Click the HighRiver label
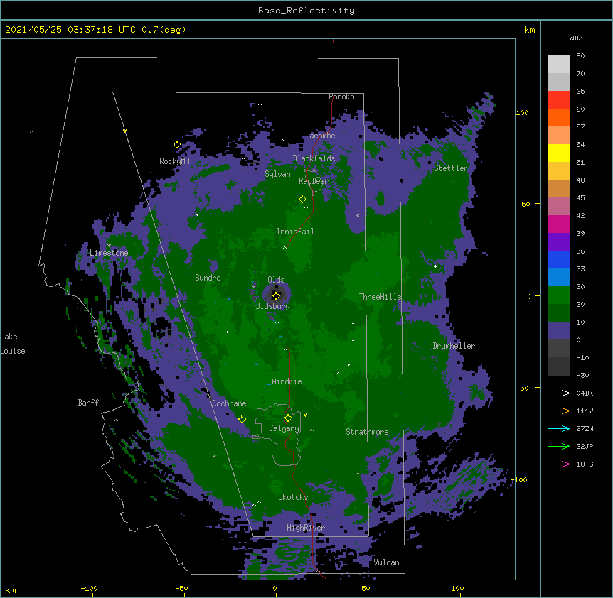 point(306,528)
